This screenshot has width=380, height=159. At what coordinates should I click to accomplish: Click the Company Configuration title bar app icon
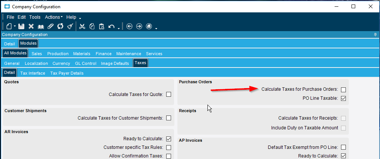pyautogui.click(x=8, y=6)
